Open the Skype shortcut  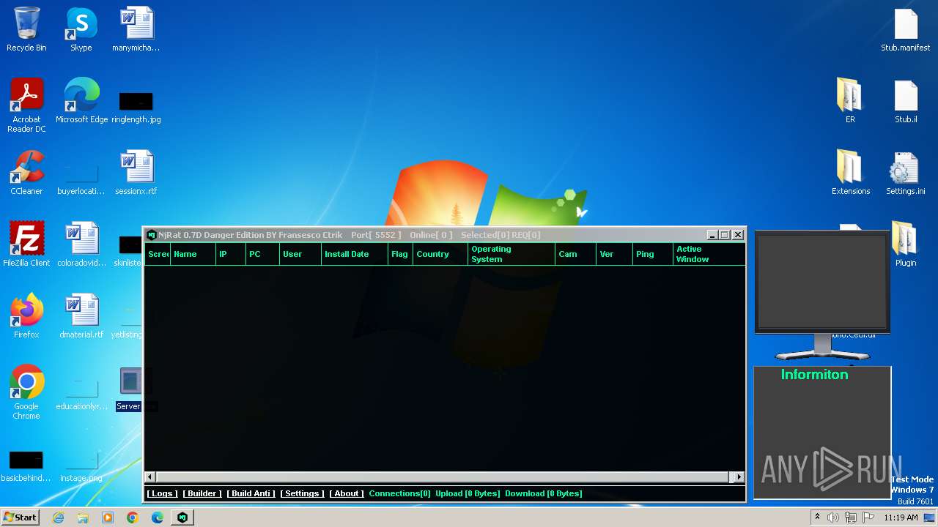click(x=81, y=29)
